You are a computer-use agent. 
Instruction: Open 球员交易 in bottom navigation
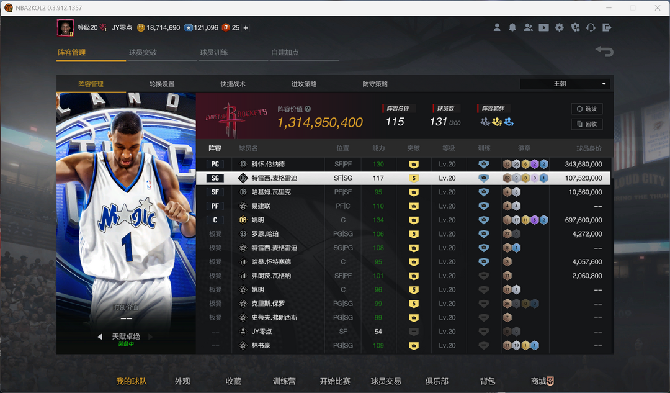point(386,381)
